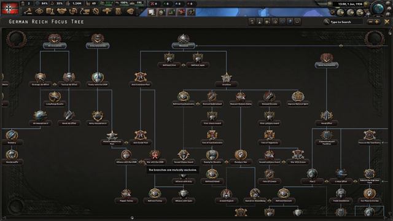Viewport: 393px width, 221px height.
Task: Click mutually exclusive marker between Strategic and Tactical Air Effort
Action: tap(55, 85)
